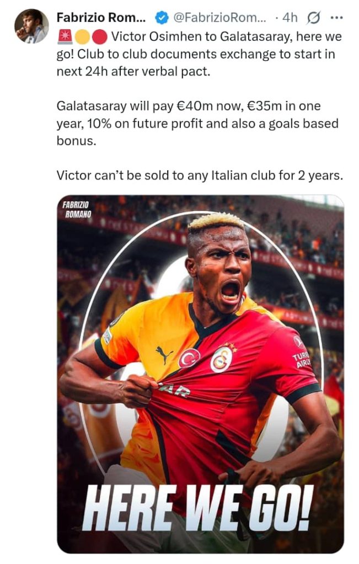Click the Turkish flag badge on the jersey
The width and height of the screenshot is (359, 564).
click(189, 357)
